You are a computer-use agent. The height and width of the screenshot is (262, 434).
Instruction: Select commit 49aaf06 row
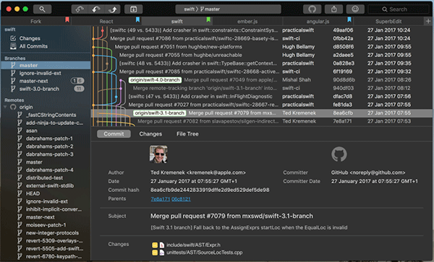(262, 30)
